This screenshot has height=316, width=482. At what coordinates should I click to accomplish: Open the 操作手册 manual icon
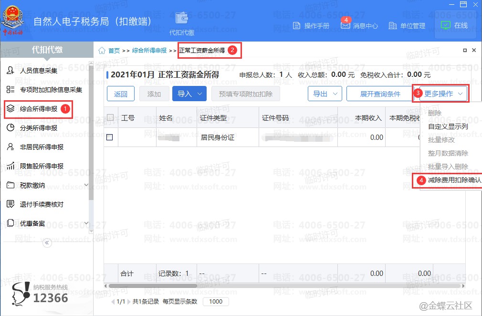point(296,26)
